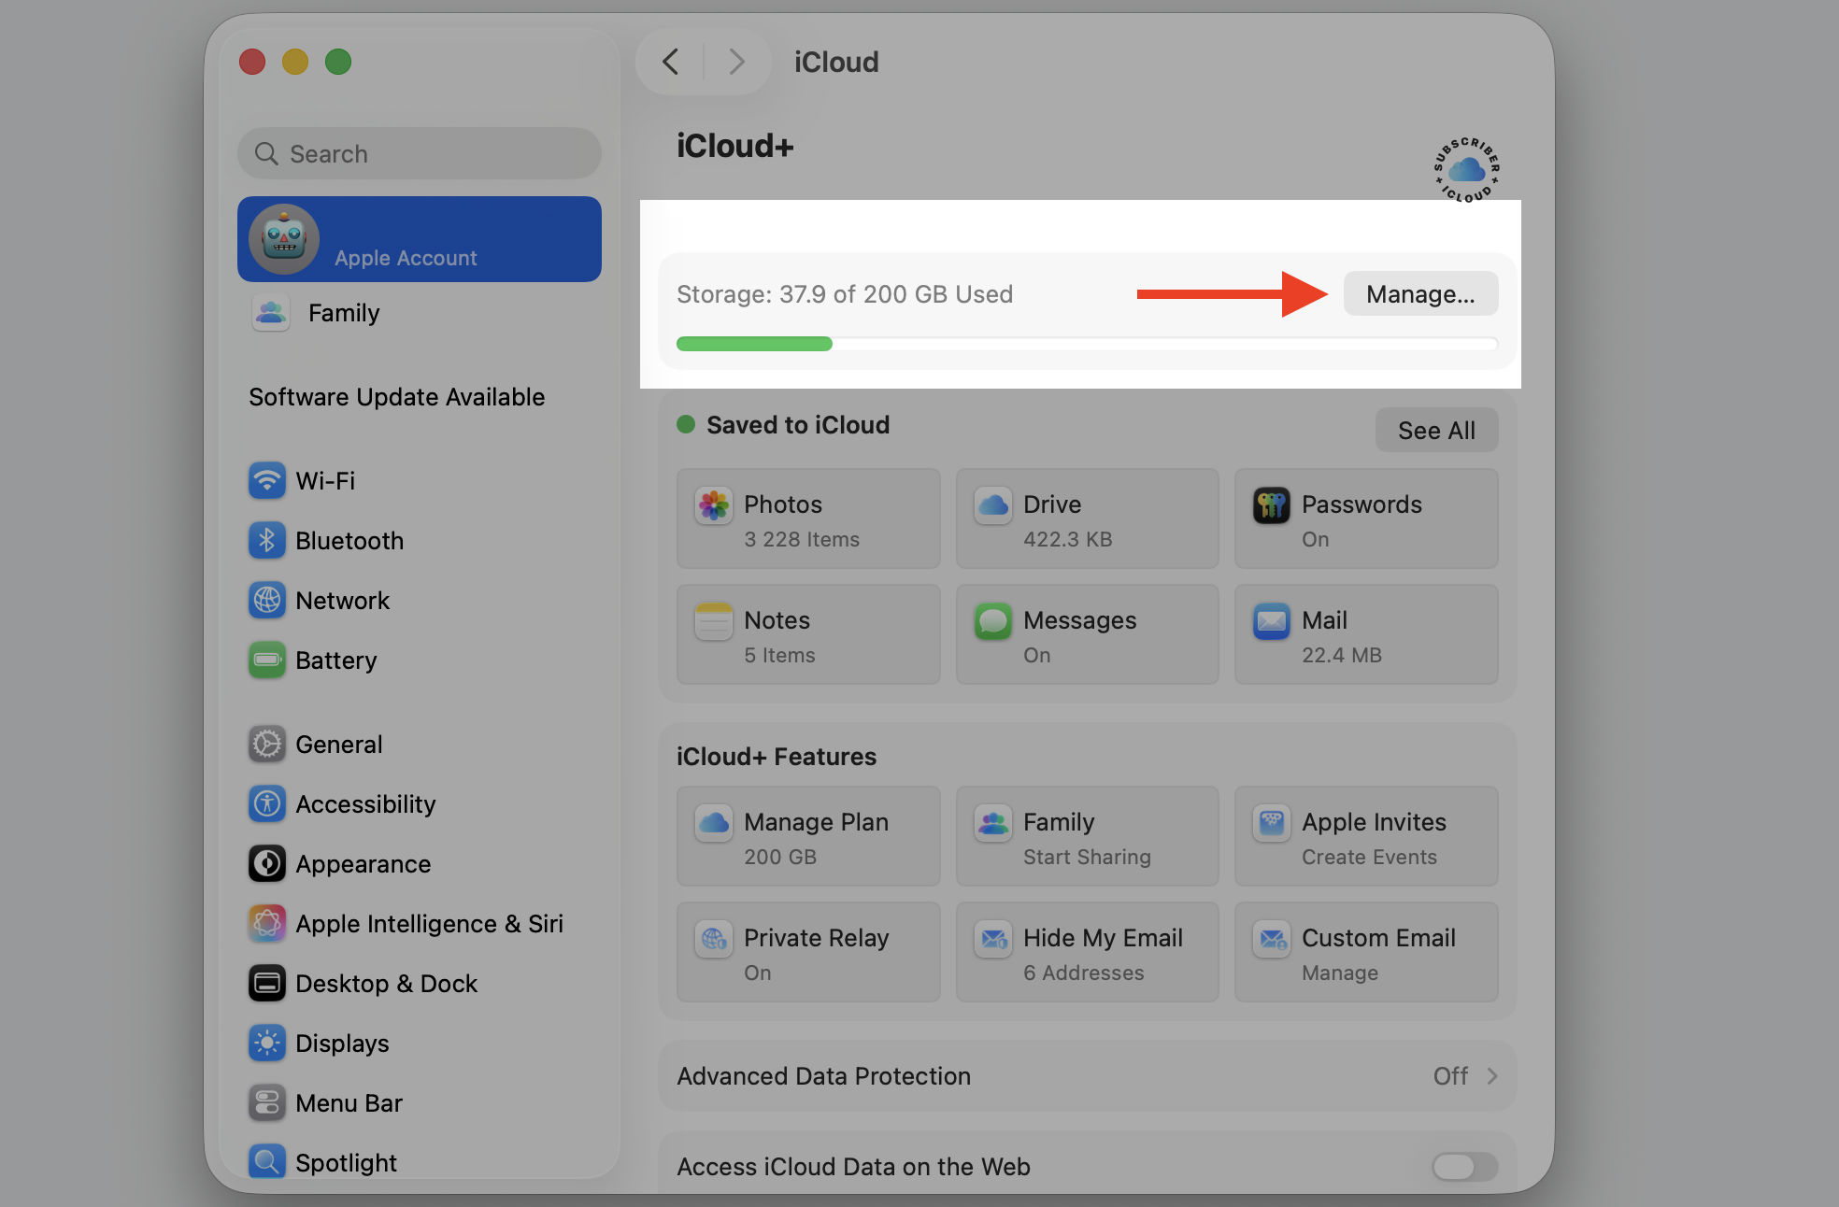Select the Accessibility sidebar label

click(x=365, y=804)
